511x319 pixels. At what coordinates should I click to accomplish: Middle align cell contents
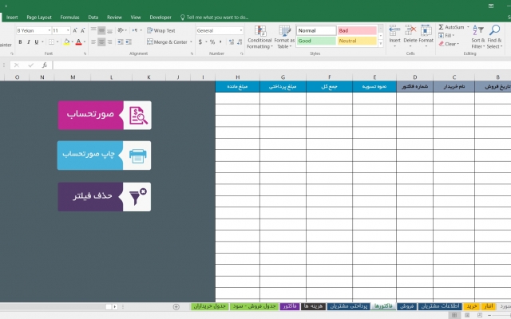(x=101, y=30)
